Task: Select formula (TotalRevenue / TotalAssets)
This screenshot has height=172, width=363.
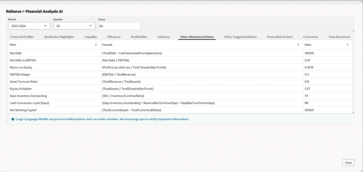Action: pos(121,82)
